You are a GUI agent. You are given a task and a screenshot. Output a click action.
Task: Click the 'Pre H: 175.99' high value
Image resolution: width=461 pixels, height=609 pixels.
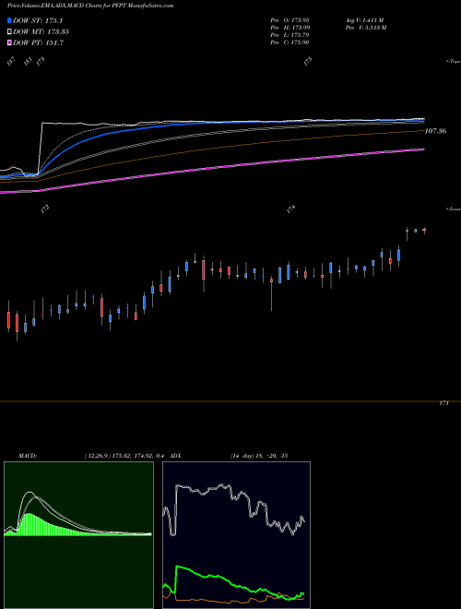pos(290,28)
